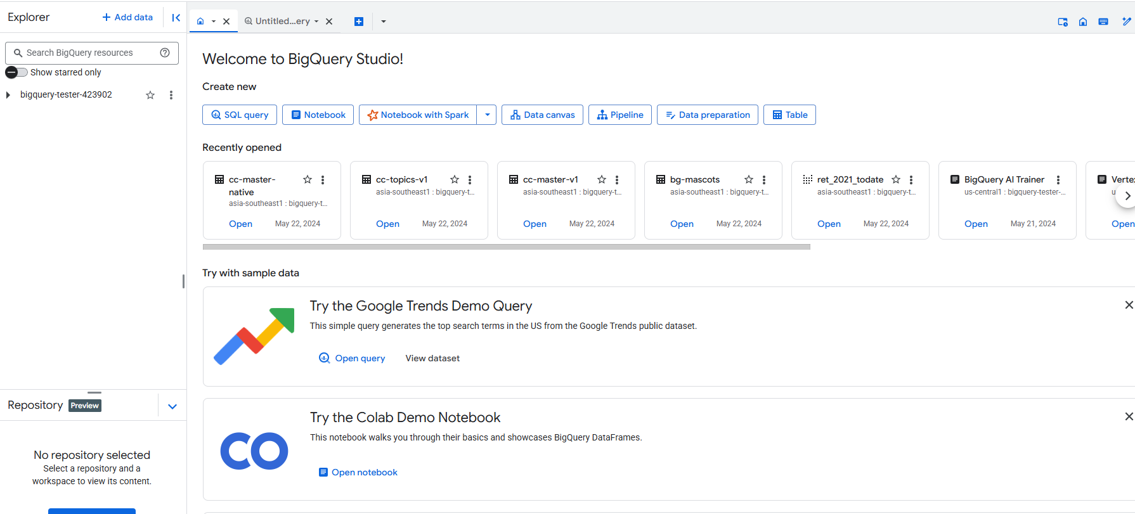Close the home tab
The image size is (1135, 514).
(226, 22)
